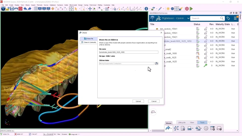The width and height of the screenshot is (242, 136).
Task: Toggle the lock on the e_north_1625 row
Action: [x=206, y=57]
